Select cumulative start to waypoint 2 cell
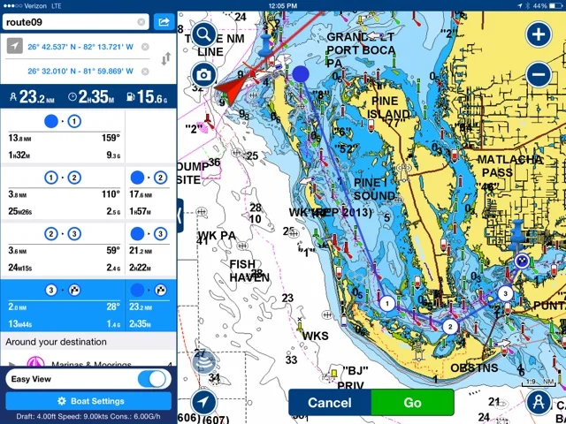 (150, 194)
